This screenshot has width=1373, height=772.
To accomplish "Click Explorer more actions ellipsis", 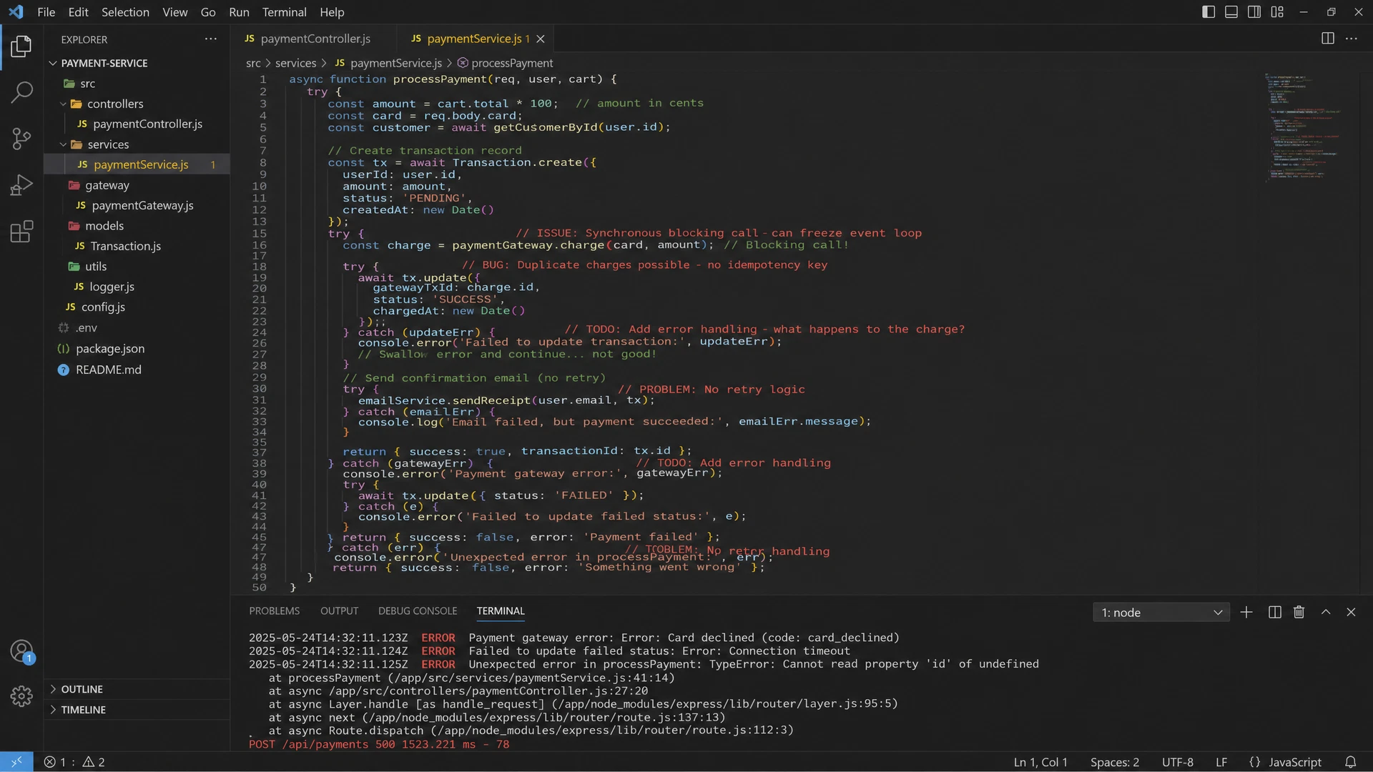I will [210, 39].
